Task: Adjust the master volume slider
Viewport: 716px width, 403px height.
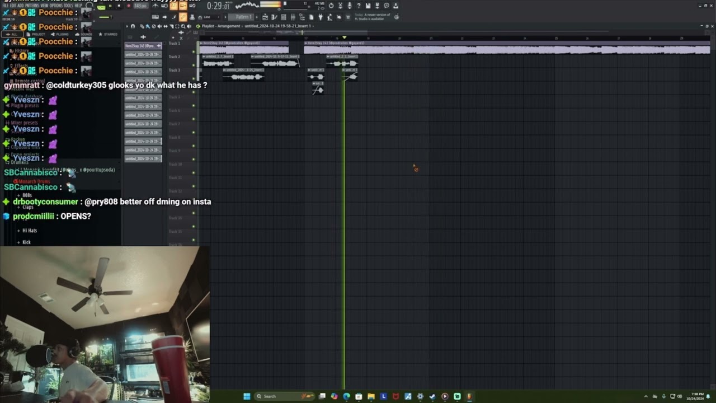Action: tap(105, 17)
